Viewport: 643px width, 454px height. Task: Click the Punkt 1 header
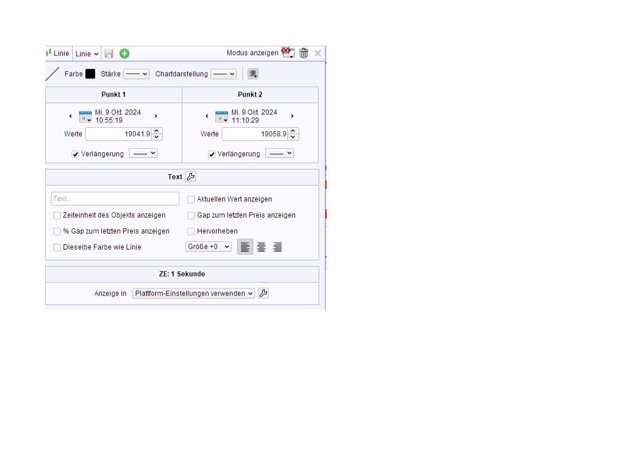(x=113, y=94)
